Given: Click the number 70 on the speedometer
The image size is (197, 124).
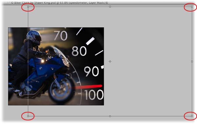Looking at the screenshot, I should pos(60,36).
